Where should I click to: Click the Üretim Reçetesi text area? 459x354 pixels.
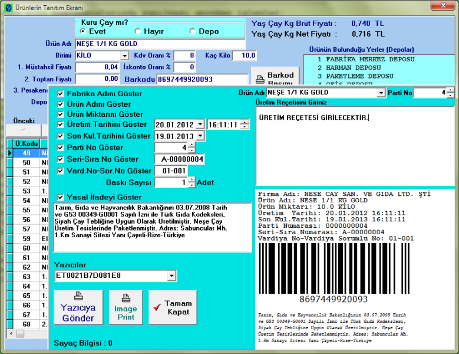click(x=355, y=146)
